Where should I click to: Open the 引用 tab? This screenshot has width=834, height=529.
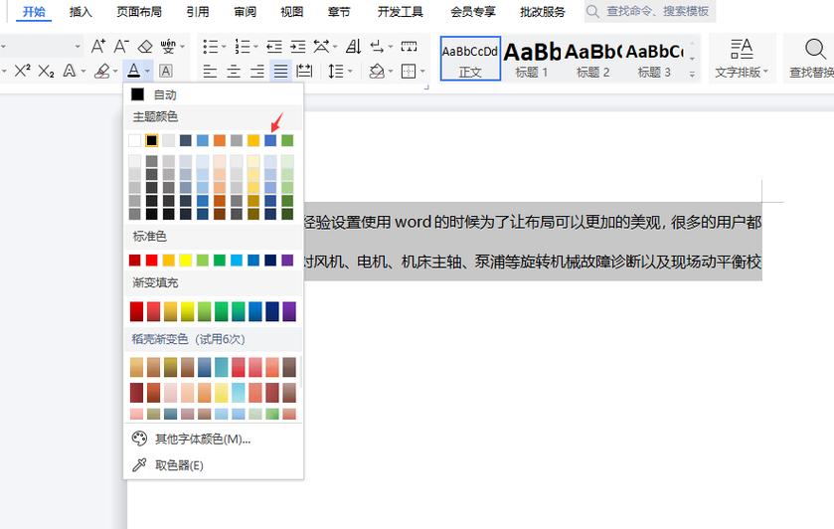coord(198,12)
